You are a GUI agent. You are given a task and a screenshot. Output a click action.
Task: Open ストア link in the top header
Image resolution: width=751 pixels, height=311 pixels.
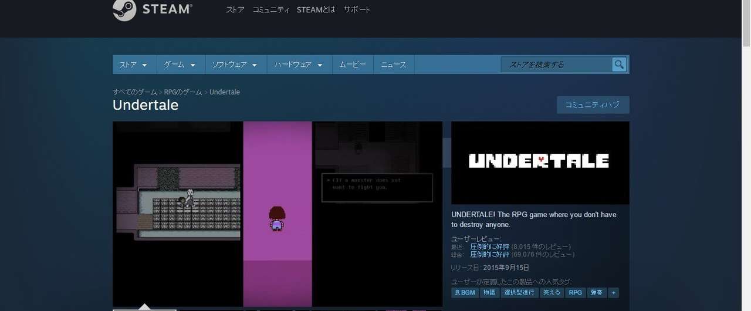pyautogui.click(x=235, y=10)
